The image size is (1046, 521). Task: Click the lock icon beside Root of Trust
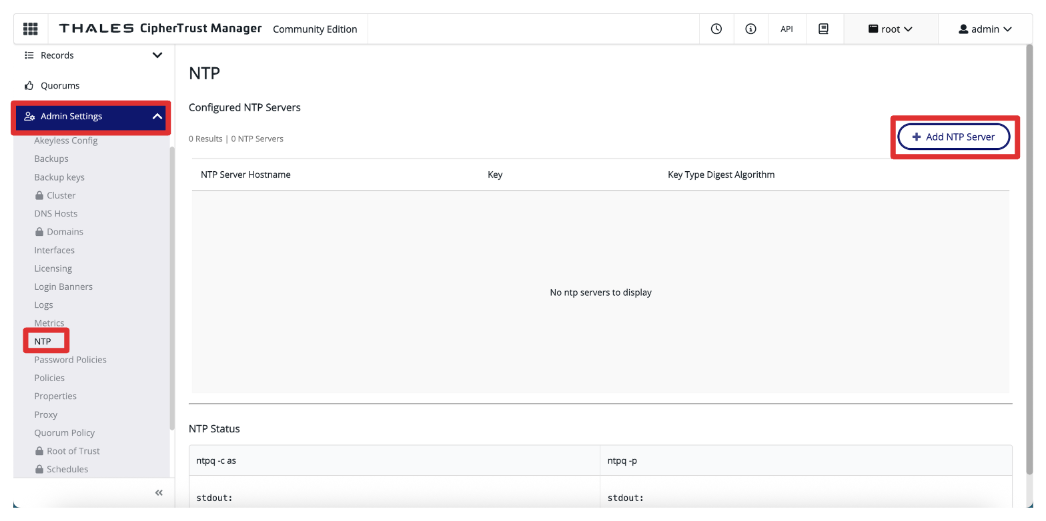39,451
